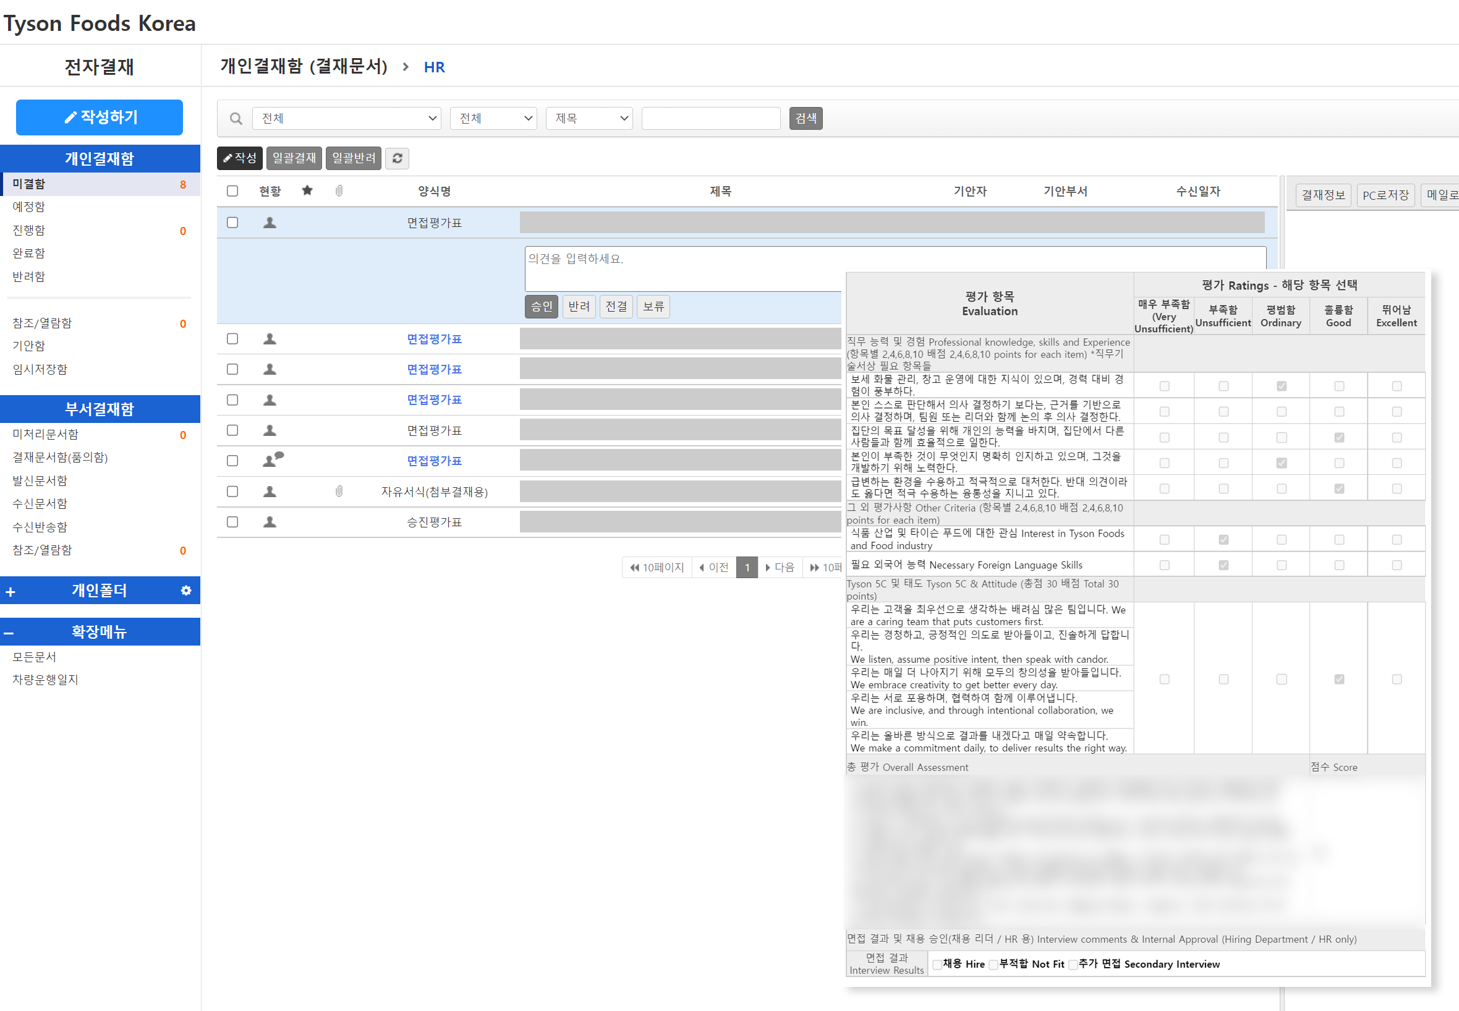Check the 승진평가표 row checkbox
Viewport: 1459px width, 1011px height.
[x=232, y=522]
